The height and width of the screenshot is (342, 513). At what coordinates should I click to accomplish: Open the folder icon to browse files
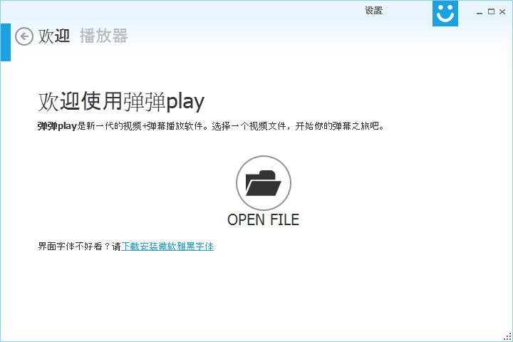tap(263, 183)
